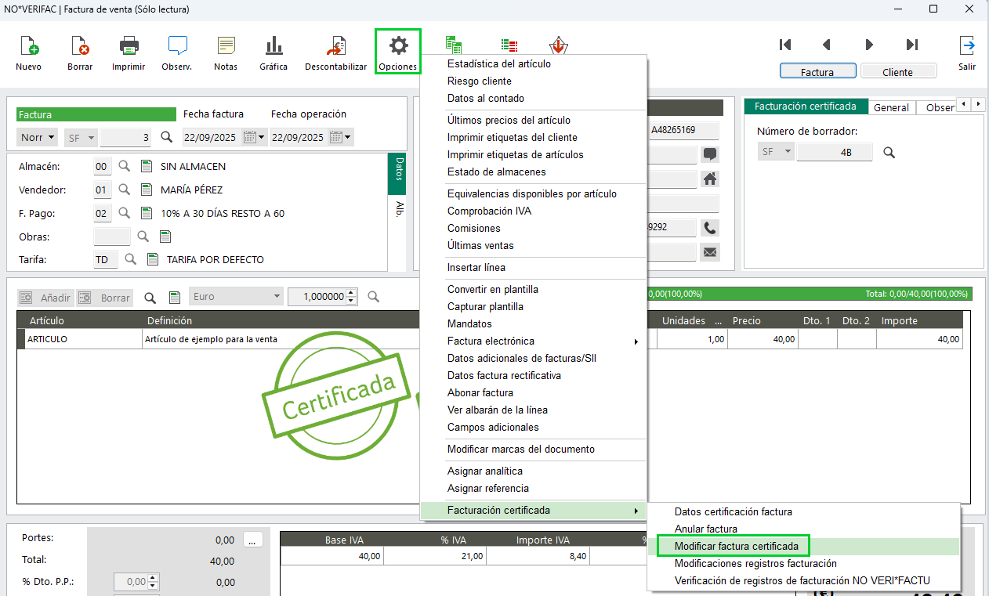Select Modificar factura certificada
989x596 pixels.
737,546
